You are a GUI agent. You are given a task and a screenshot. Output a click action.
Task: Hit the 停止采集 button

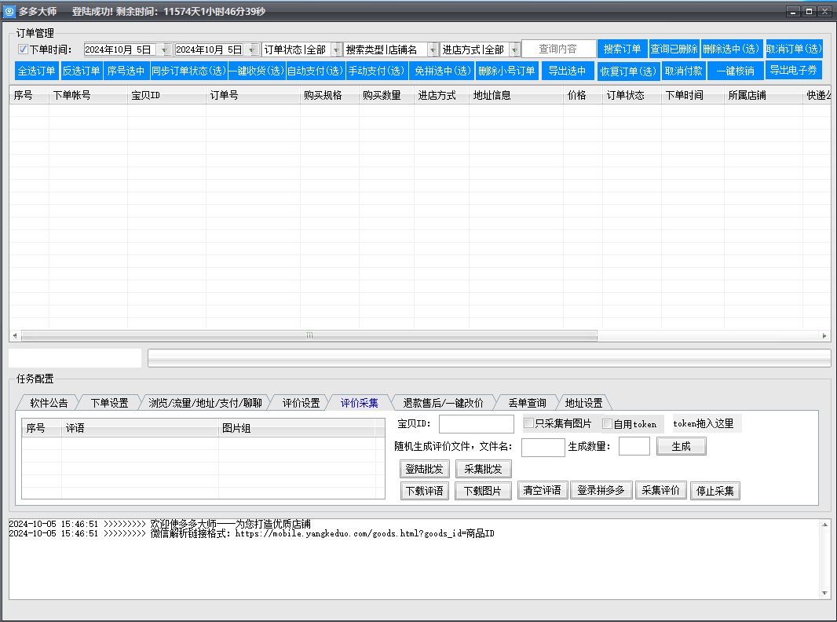715,491
